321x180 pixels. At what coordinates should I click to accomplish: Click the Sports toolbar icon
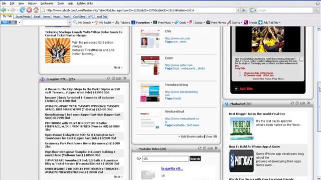229,22
